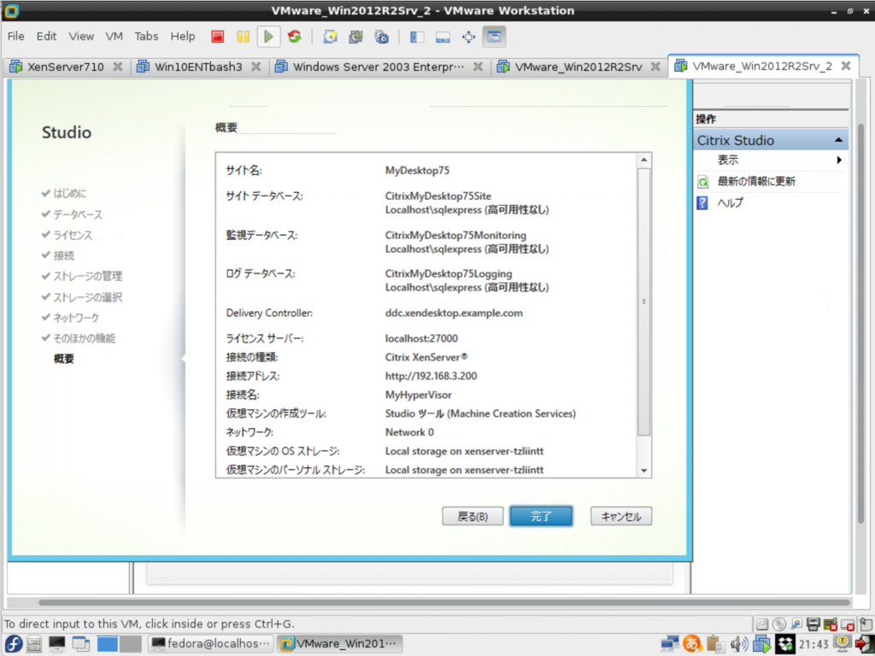This screenshot has width=875, height=656.
Task: Open the Tabs menu
Action: coord(146,36)
